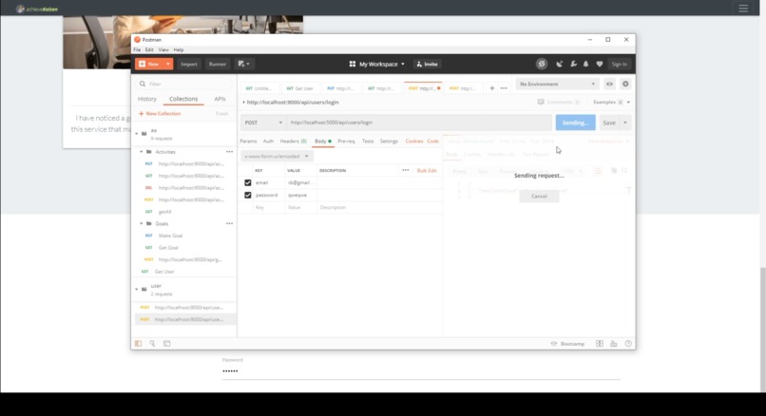
Task: Click the new window icon beside Runner
Action: tap(243, 64)
